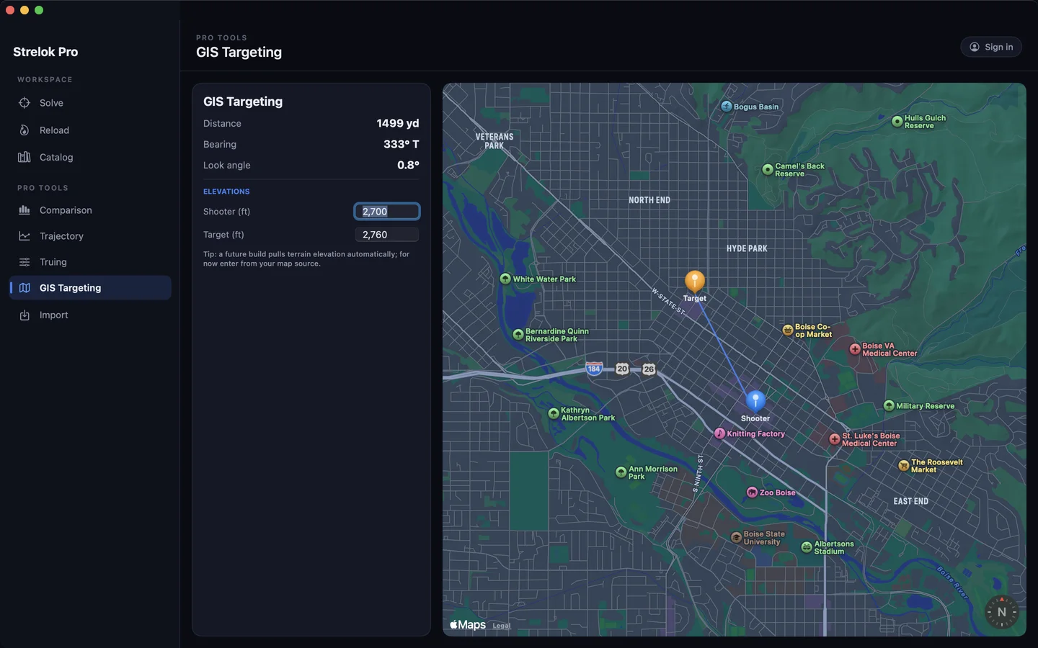Click the Sign in button
1038x648 pixels.
coord(991,47)
